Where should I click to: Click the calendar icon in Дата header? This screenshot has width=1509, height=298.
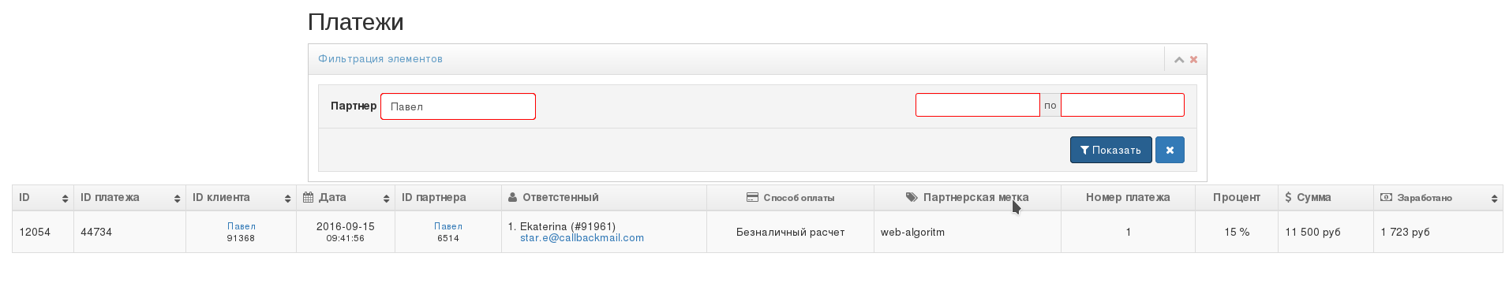point(308,197)
